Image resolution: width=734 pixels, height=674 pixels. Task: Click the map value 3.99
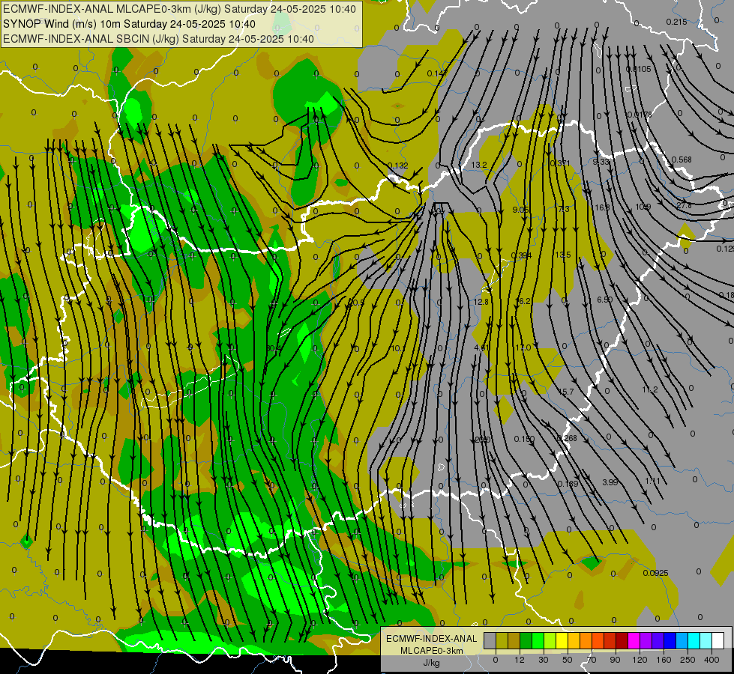pos(610,482)
